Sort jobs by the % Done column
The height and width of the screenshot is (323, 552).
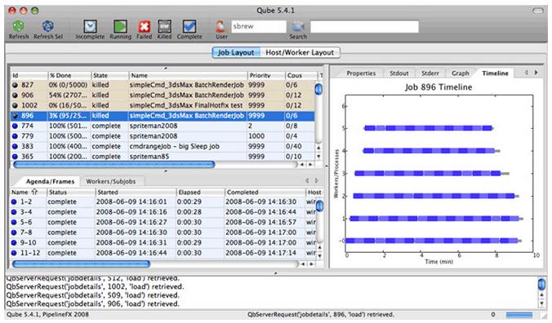click(69, 75)
